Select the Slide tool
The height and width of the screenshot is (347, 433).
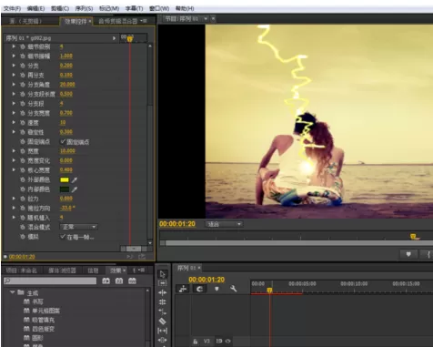tap(162, 340)
